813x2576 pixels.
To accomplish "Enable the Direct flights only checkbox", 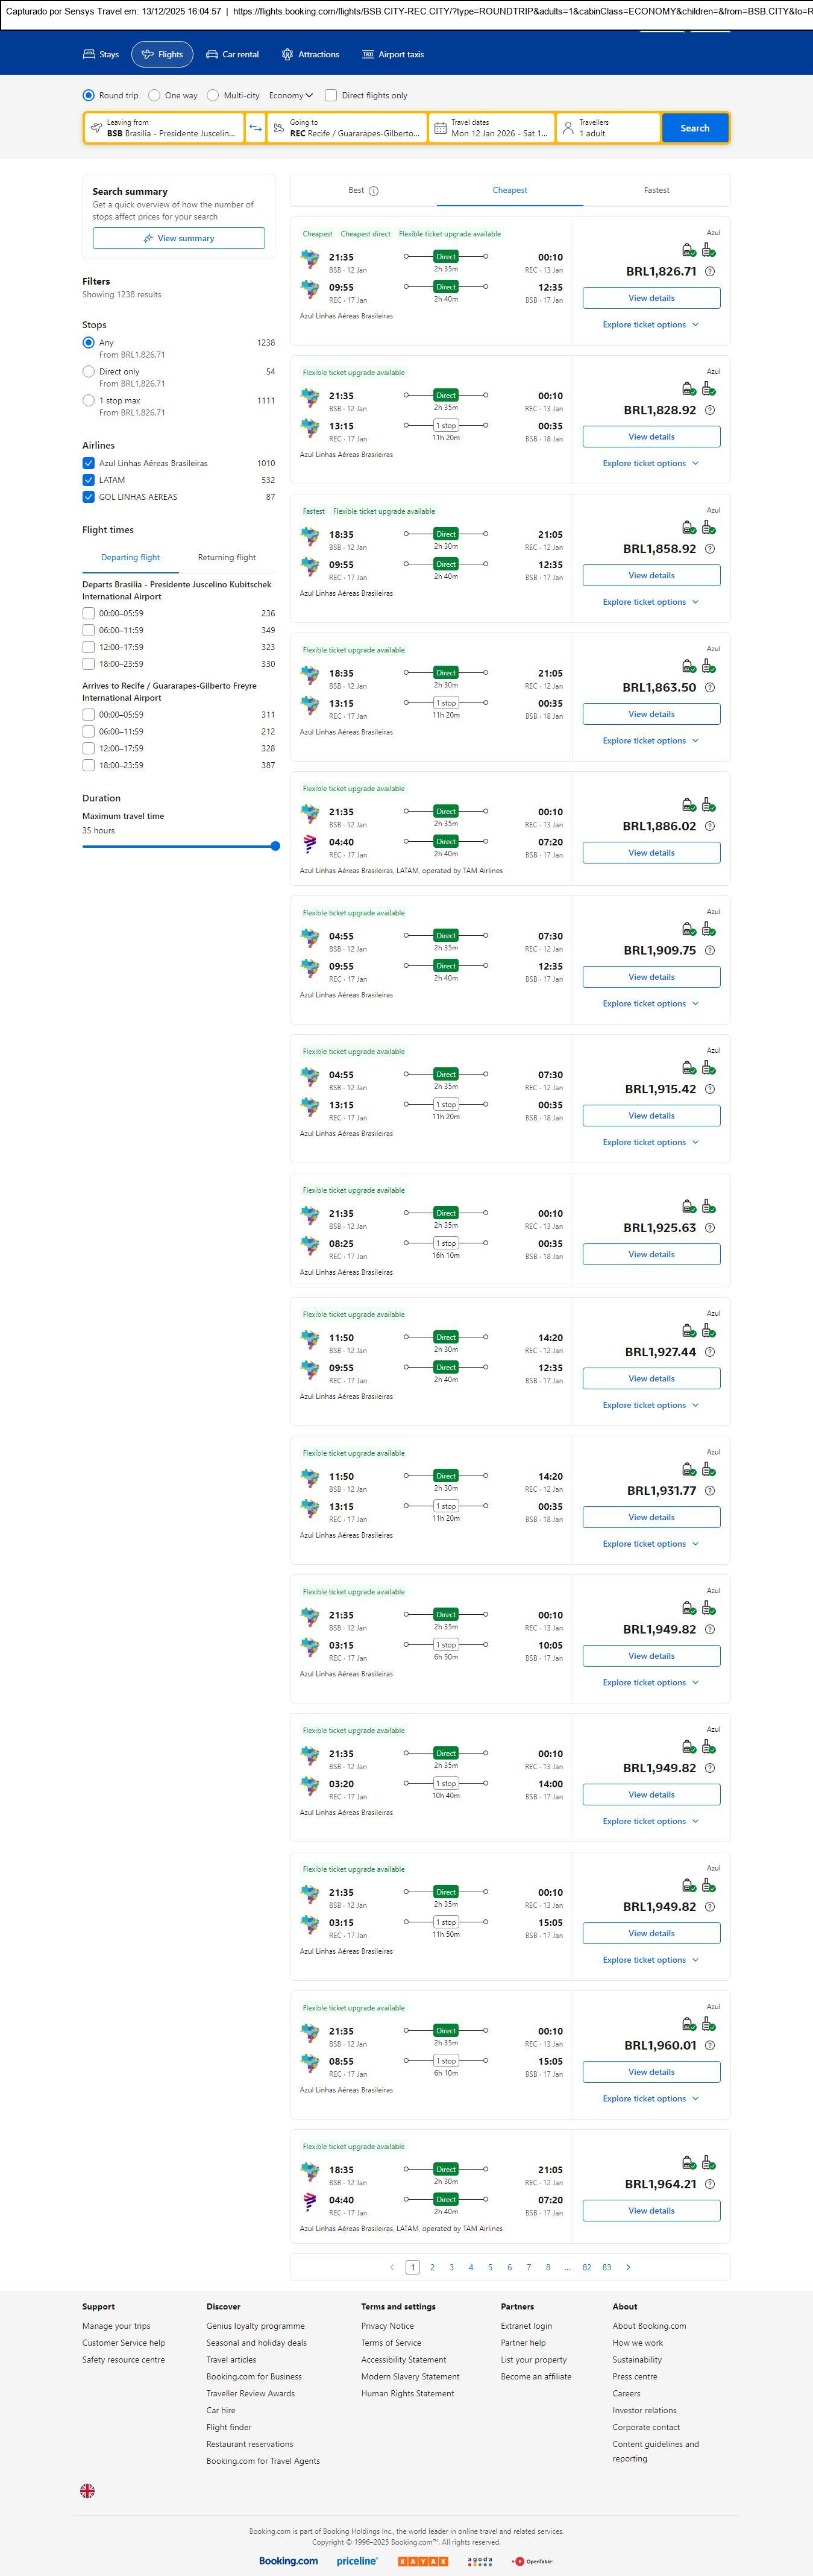I will pyautogui.click(x=331, y=96).
